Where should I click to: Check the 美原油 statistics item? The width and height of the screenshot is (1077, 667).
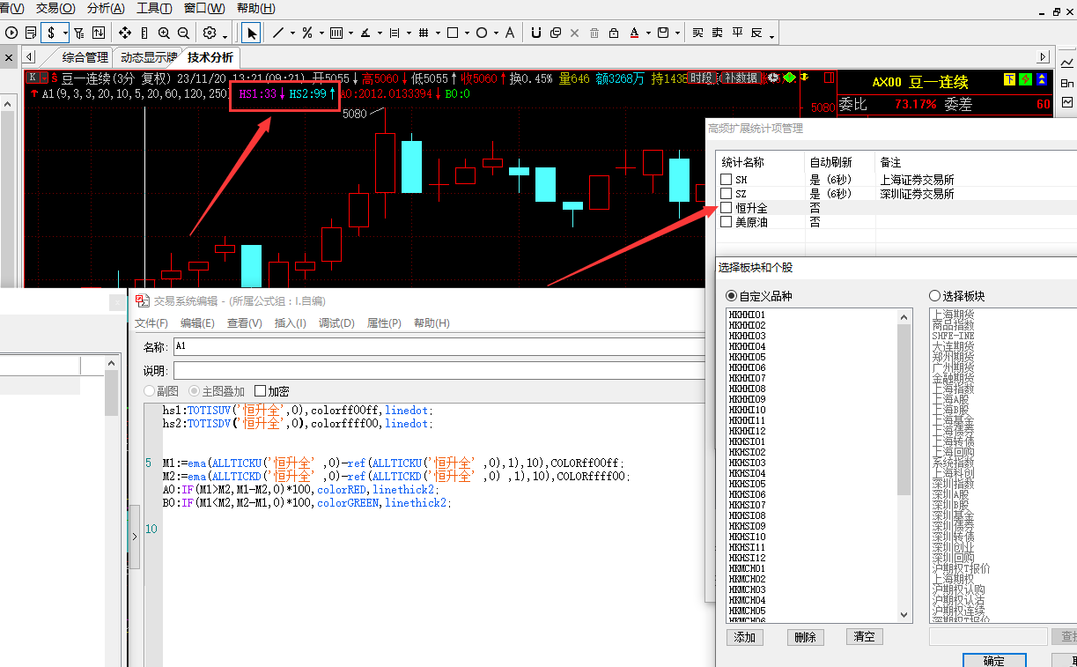pos(726,222)
